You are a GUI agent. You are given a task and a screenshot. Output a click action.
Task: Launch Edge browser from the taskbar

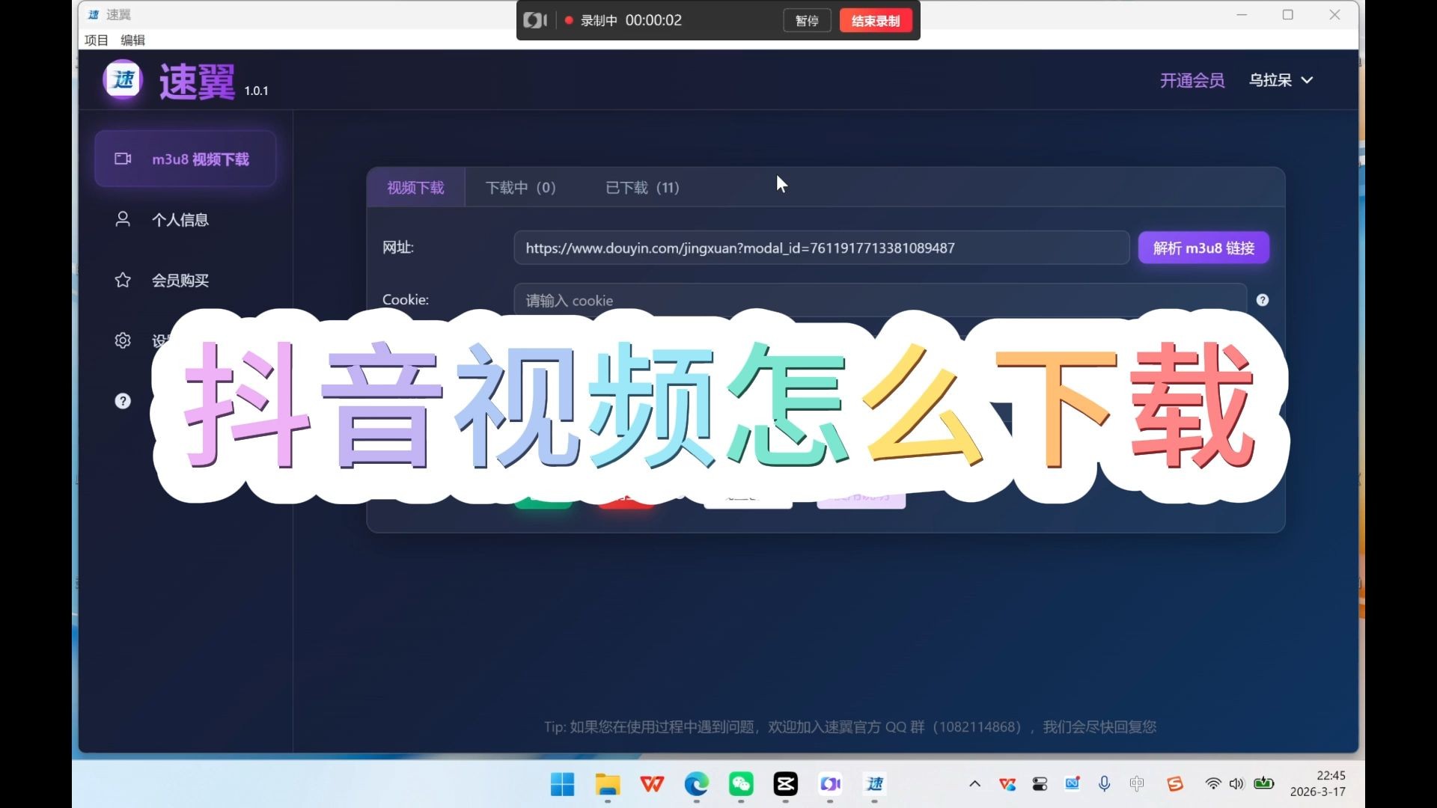pyautogui.click(x=697, y=783)
